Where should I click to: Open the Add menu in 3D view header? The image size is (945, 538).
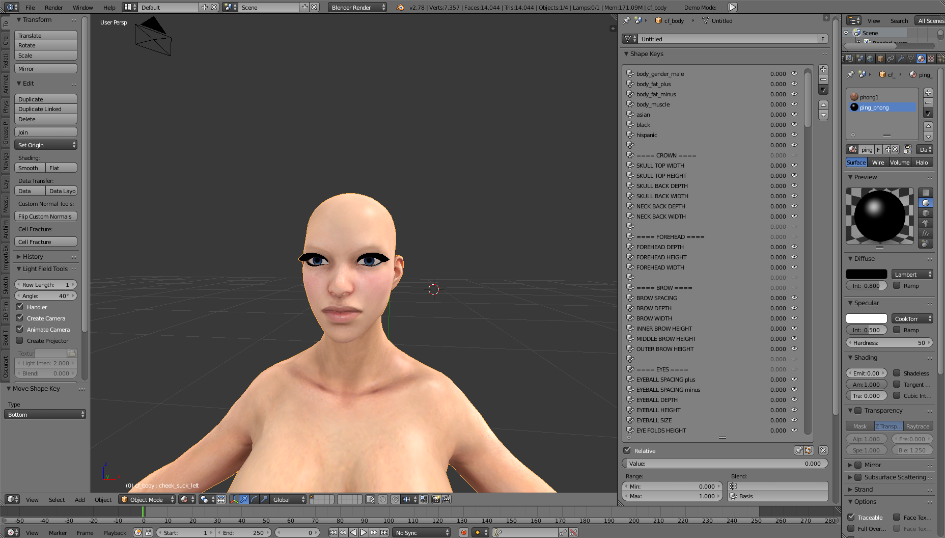(x=79, y=499)
